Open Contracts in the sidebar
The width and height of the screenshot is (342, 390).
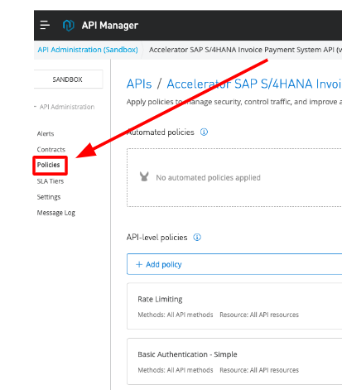pyautogui.click(x=51, y=150)
